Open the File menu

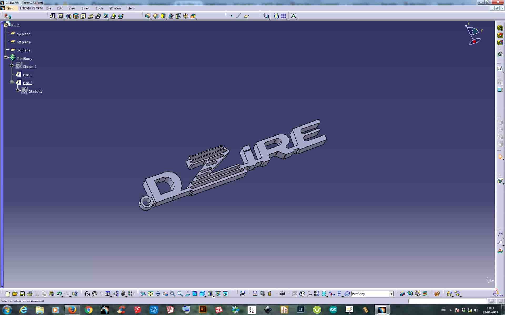[49, 8]
